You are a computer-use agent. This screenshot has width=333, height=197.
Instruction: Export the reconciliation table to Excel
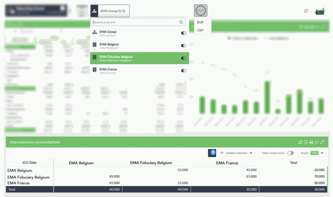(x=306, y=142)
